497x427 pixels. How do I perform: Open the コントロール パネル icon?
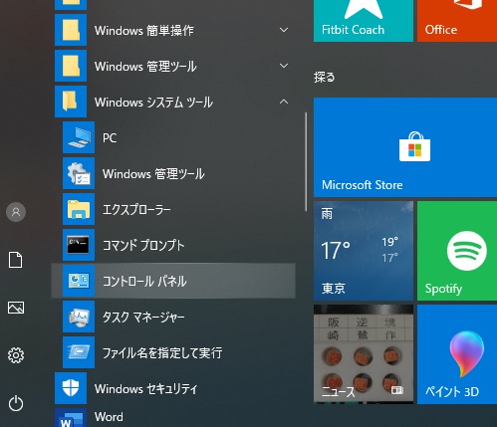coord(79,281)
